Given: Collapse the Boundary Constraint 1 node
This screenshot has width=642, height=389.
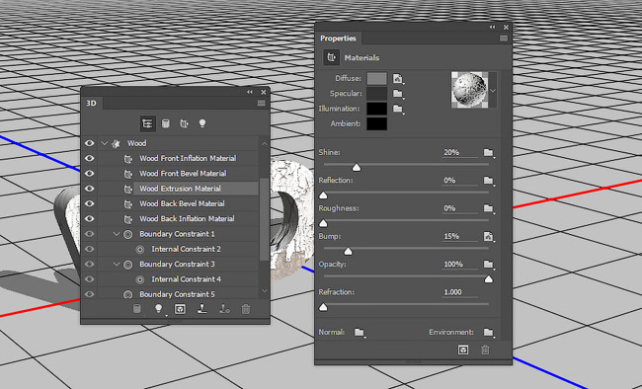Looking at the screenshot, I should click(x=117, y=234).
